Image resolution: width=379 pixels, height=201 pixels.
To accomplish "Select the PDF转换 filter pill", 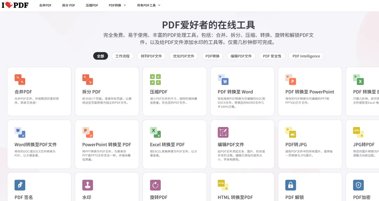I will 212,56.
